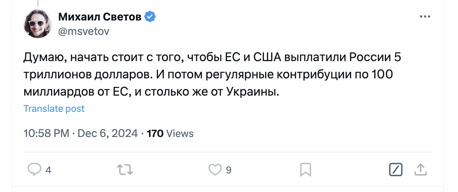Click Translate post
458x192 pixels.
(54, 109)
